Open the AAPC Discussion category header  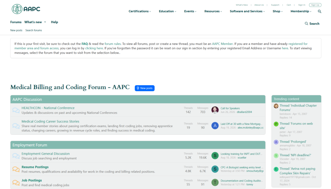point(27,99)
